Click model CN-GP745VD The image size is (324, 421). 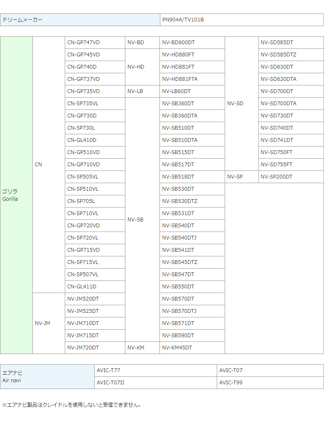(95, 55)
